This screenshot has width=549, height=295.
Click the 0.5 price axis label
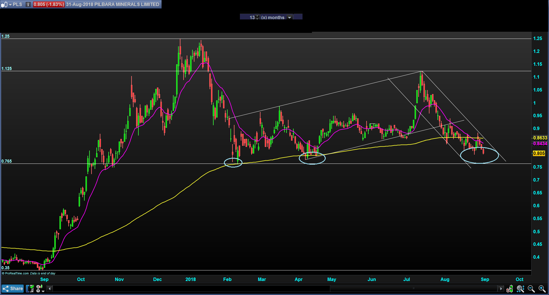536,232
